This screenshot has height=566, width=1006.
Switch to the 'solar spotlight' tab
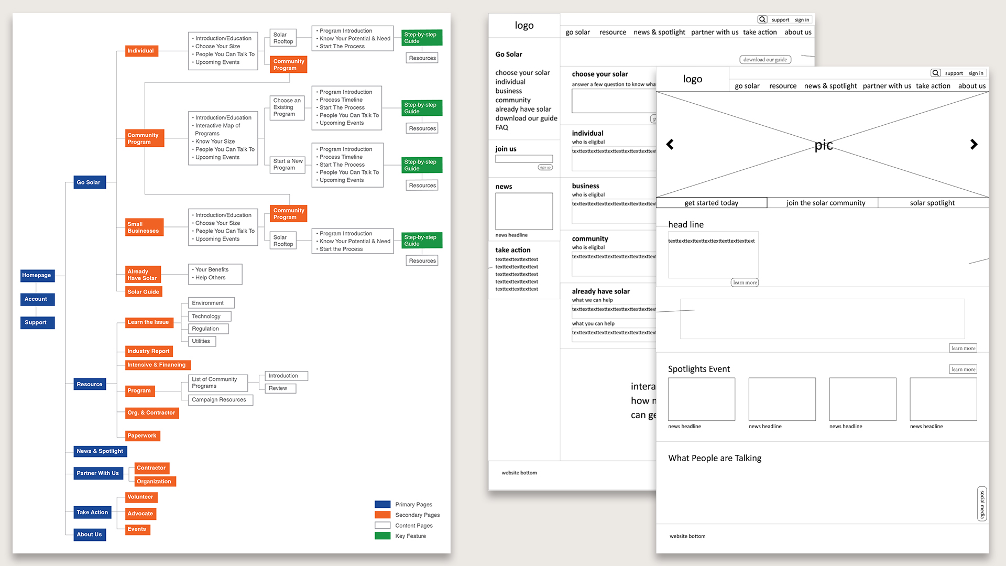[932, 203]
